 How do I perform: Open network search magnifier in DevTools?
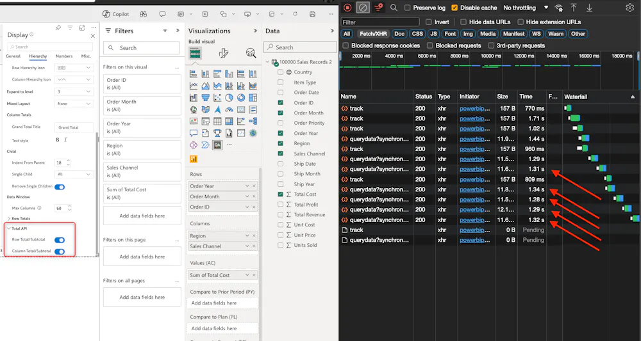click(x=394, y=7)
